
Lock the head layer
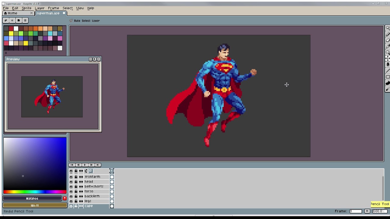(76, 182)
